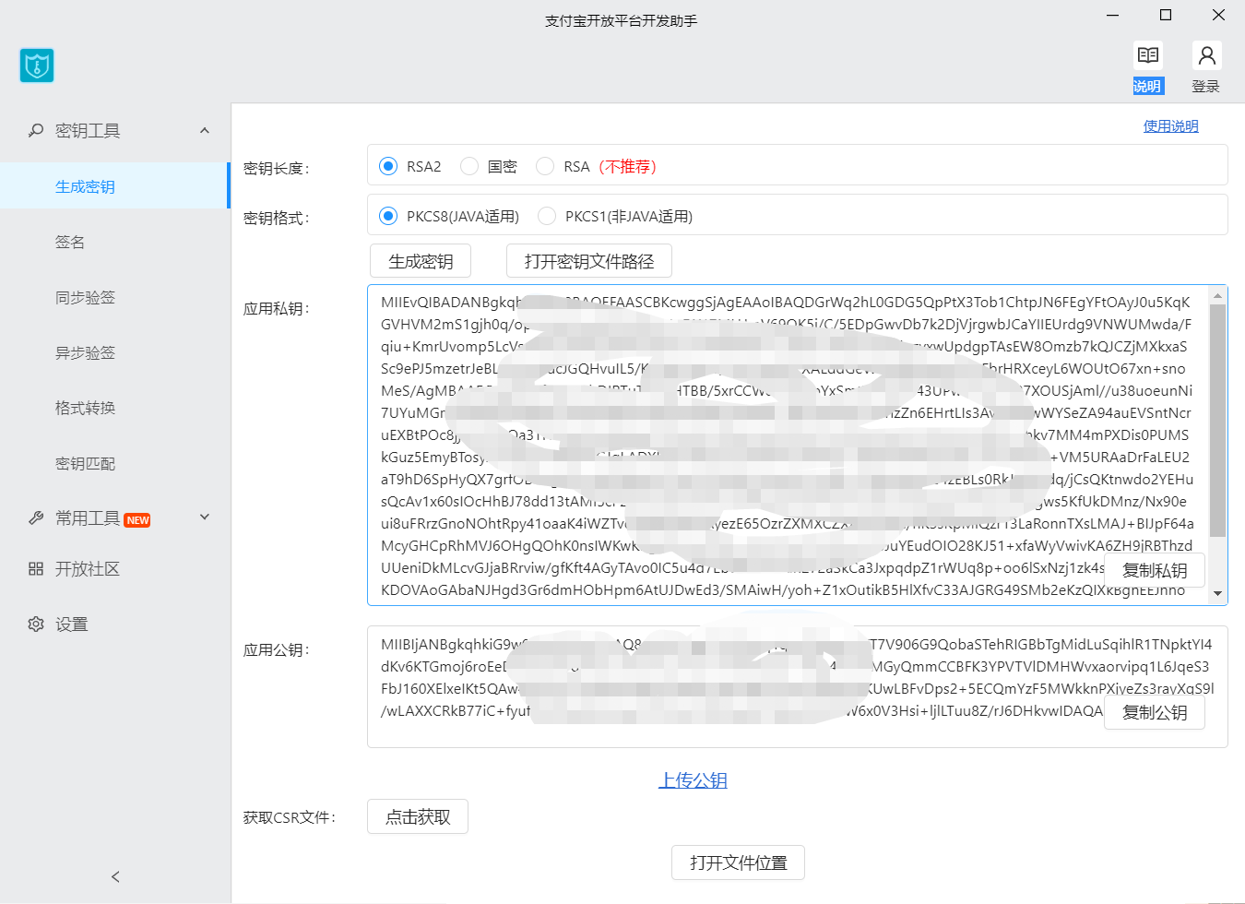Collapse the 密钥工具 section chevron

coord(205,131)
